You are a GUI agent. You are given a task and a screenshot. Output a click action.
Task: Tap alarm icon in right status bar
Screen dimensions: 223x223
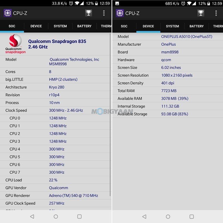(183, 3)
